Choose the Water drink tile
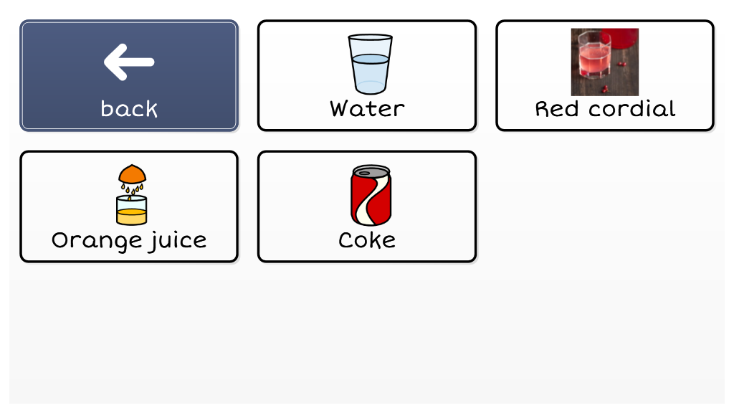 click(367, 75)
